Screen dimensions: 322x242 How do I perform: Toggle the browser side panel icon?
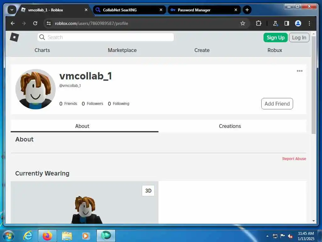coord(287,23)
